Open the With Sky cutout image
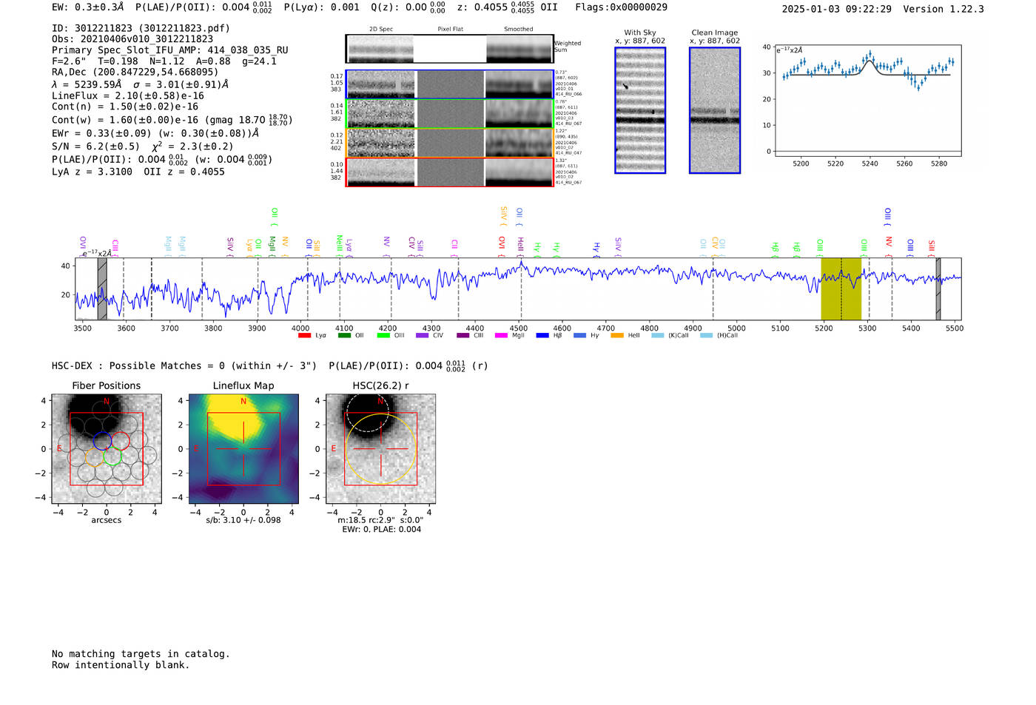1036x705 pixels. [x=640, y=110]
